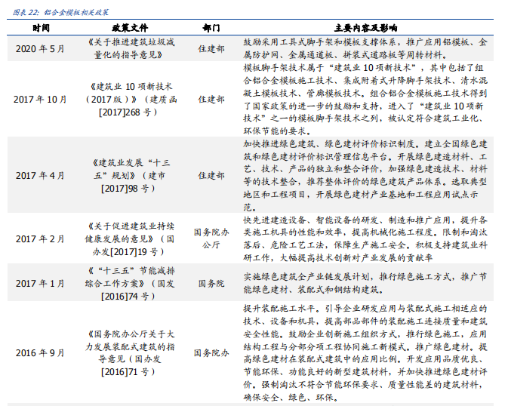
Task: Select the '住建部' cell in the 2020 row
Action: [211, 48]
